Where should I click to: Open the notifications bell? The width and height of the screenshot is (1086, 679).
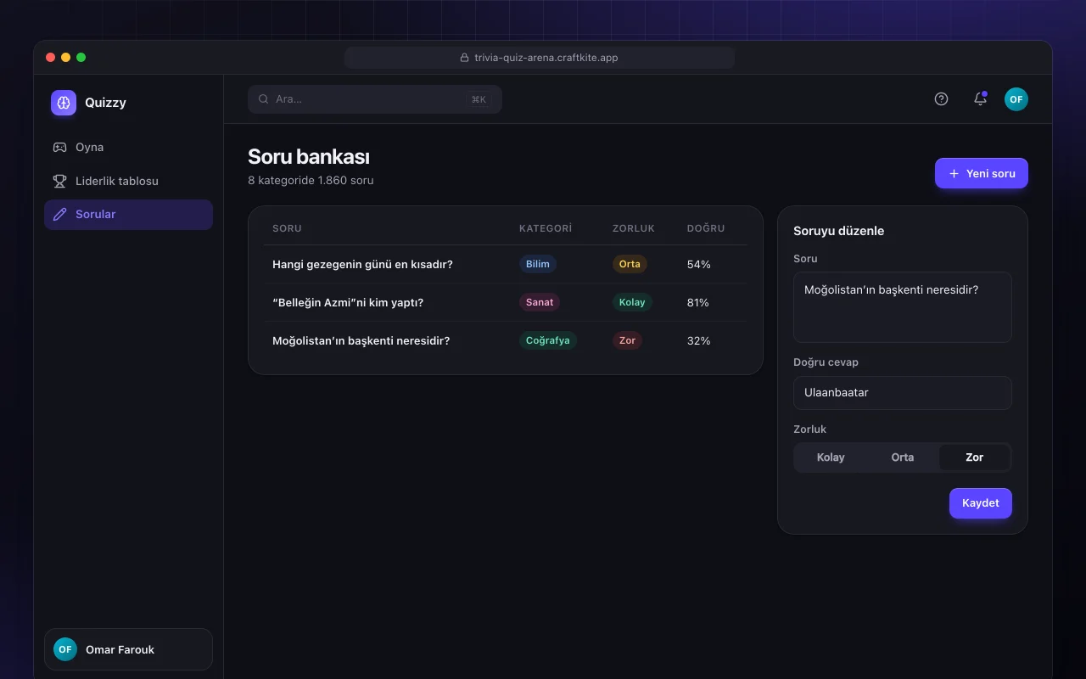tap(980, 99)
